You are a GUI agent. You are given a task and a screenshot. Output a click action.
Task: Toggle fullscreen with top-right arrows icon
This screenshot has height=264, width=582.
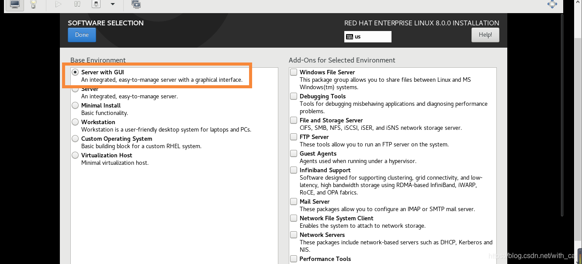click(552, 4)
